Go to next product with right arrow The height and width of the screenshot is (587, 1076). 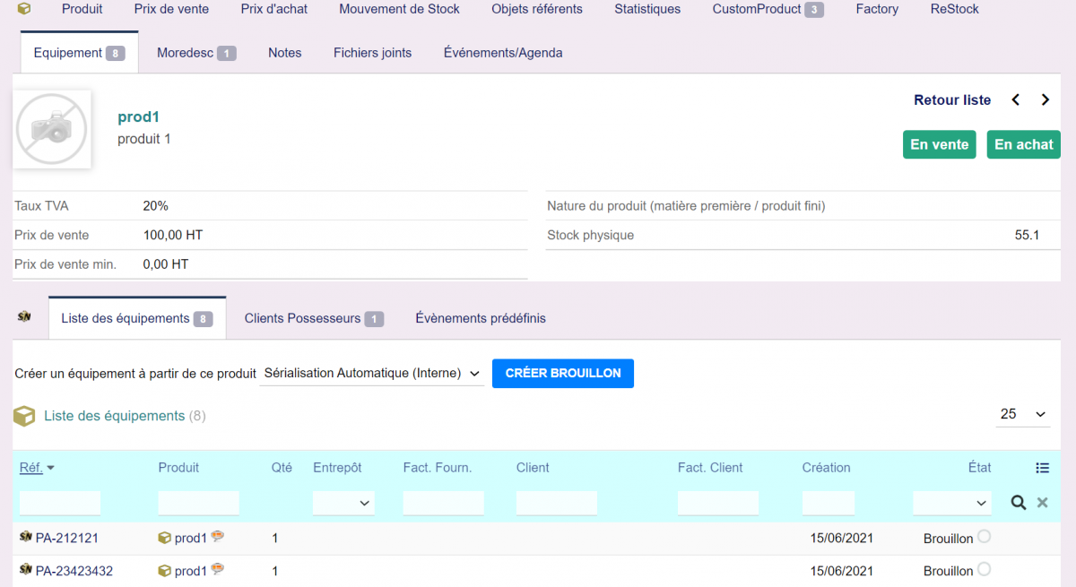(x=1046, y=100)
